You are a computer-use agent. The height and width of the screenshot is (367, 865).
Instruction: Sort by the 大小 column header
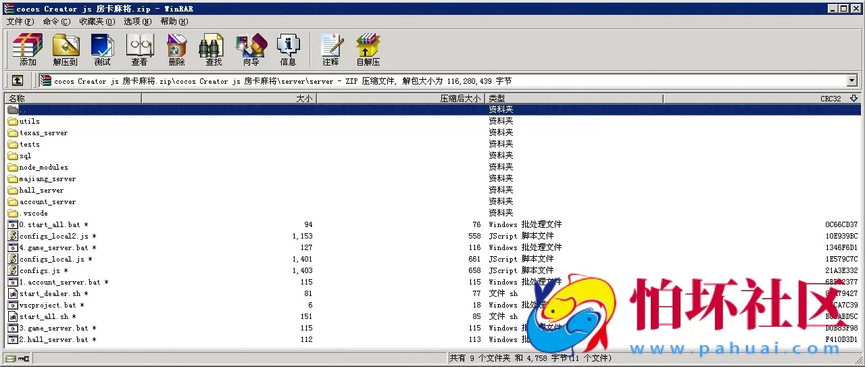click(x=229, y=99)
